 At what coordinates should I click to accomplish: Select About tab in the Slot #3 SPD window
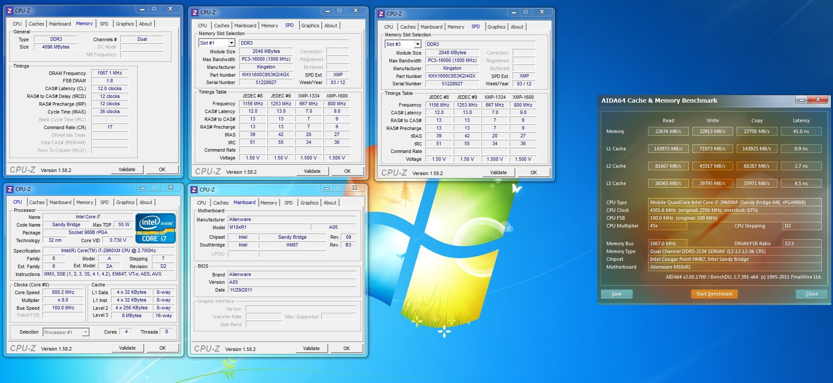pyautogui.click(x=517, y=27)
